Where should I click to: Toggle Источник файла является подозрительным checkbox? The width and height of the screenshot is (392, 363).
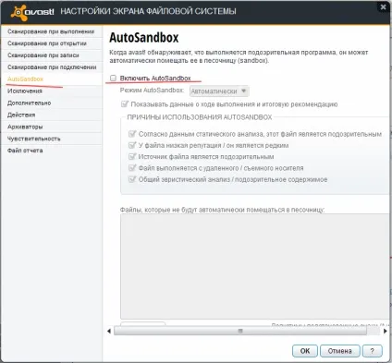coord(132,156)
